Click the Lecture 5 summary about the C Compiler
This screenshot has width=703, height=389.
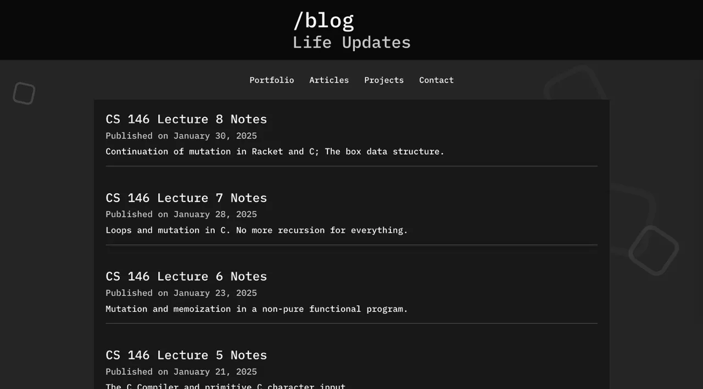click(226, 386)
